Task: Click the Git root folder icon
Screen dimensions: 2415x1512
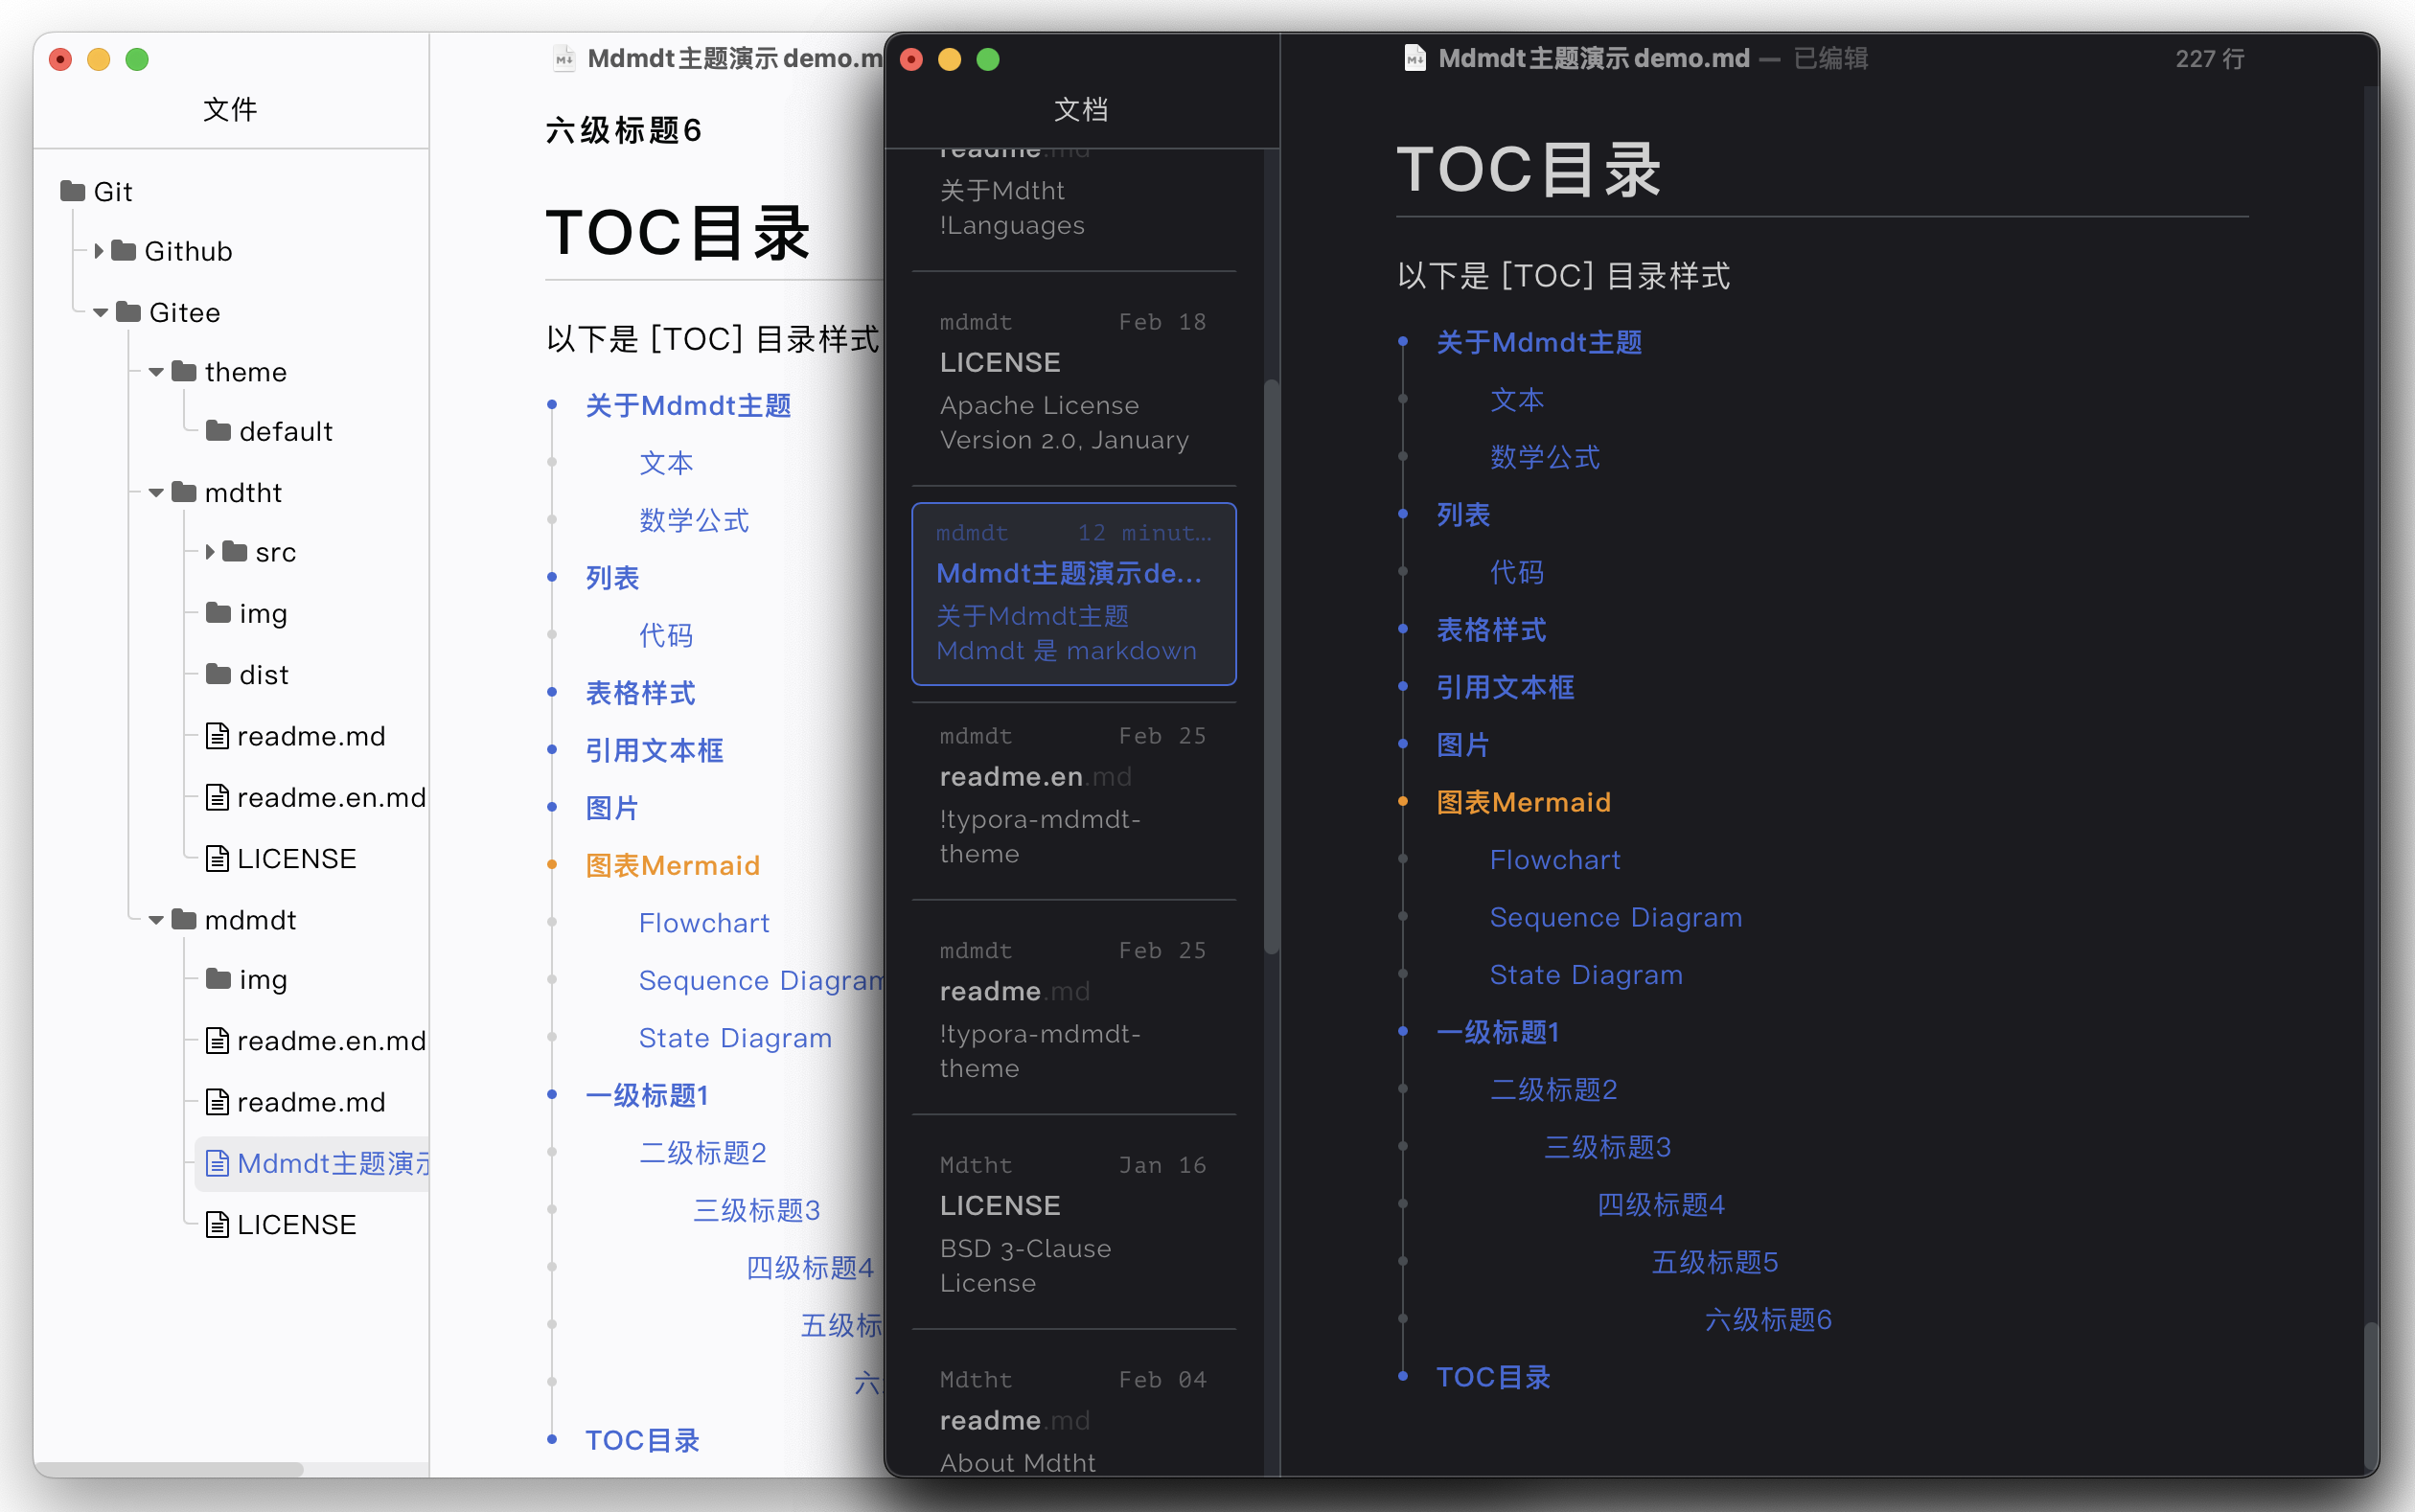Action: (x=72, y=191)
